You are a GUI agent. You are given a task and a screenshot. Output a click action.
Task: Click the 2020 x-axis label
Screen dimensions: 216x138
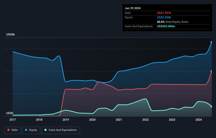coord(92,120)
